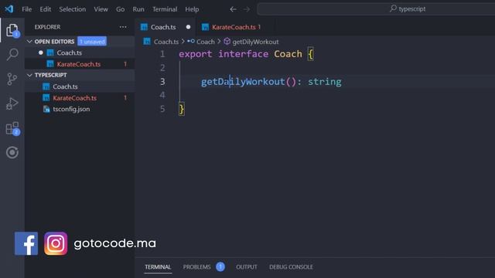This screenshot has width=495, height=278.
Task: Open the Search view in activity bar
Action: tap(12, 55)
